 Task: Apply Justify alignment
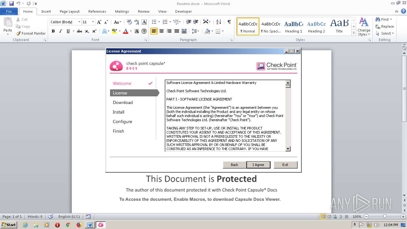[x=176, y=31]
